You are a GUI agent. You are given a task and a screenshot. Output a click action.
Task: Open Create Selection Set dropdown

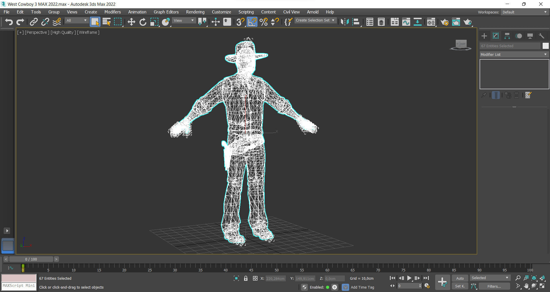point(315,20)
